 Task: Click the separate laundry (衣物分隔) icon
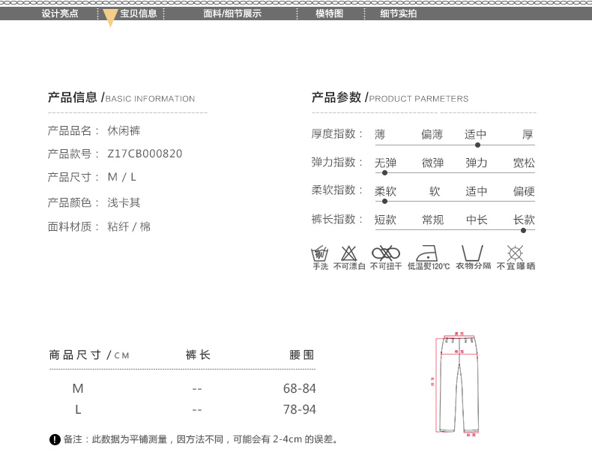click(472, 253)
